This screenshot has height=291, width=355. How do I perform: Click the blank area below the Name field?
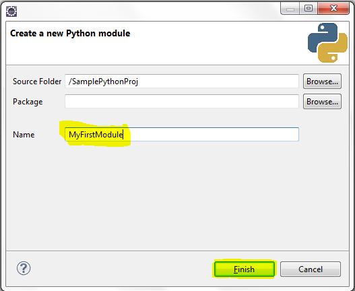pos(177,195)
